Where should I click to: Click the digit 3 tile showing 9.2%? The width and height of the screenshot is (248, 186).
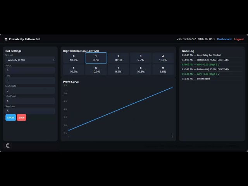(x=141, y=58)
